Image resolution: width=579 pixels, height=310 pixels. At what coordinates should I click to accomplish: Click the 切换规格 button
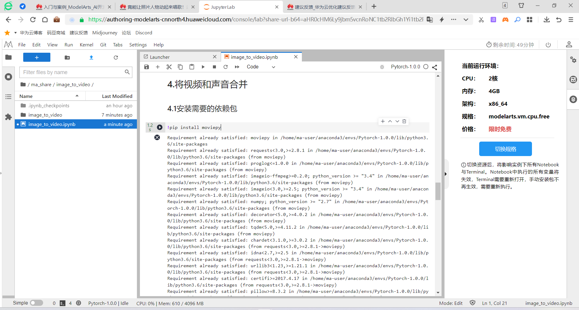(x=505, y=149)
